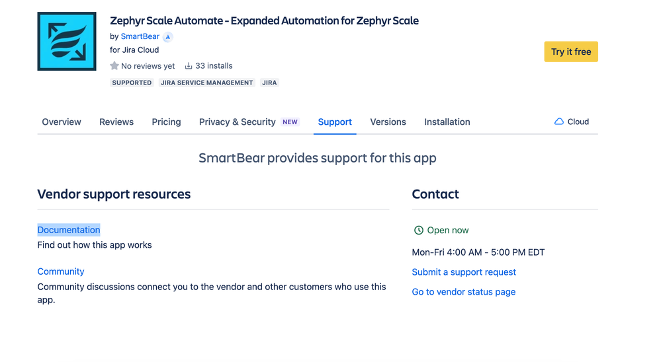Click the Atlassian partner badge beside SmartBear
The image size is (661, 362).
(x=168, y=37)
